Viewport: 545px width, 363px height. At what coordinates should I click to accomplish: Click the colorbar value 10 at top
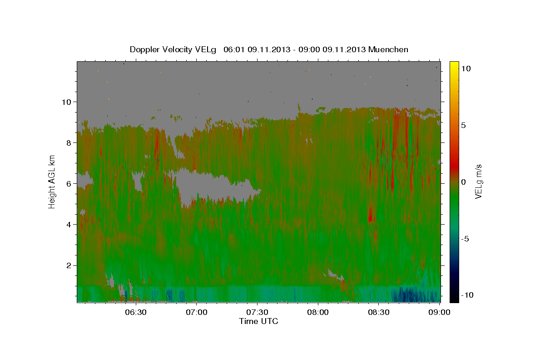[466, 69]
